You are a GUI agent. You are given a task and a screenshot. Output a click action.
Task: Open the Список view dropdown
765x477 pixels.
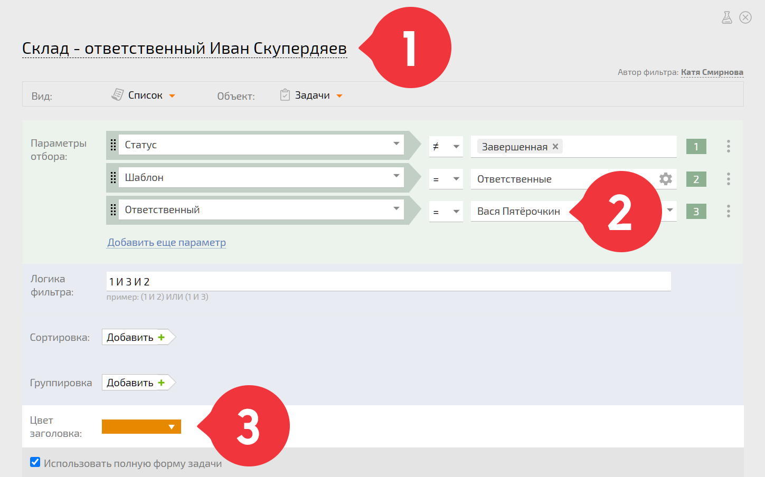click(172, 96)
